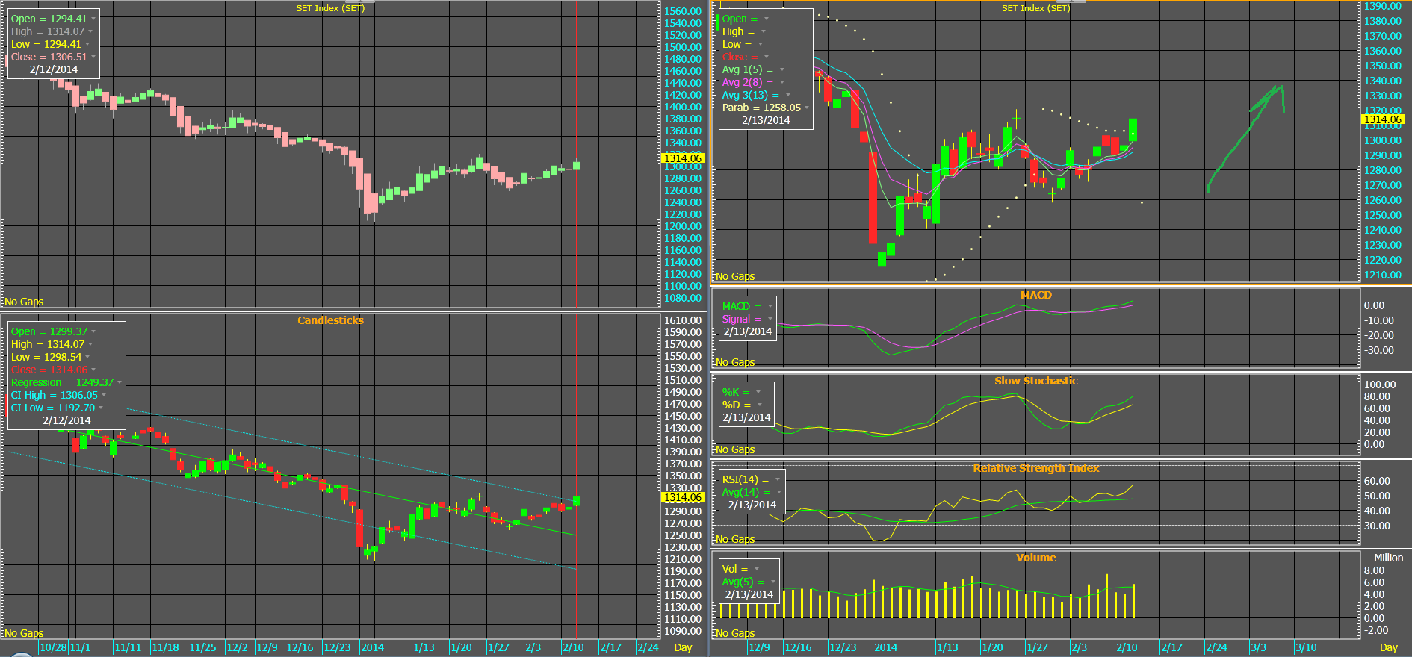This screenshot has width=1412, height=657.
Task: Click the Candlesticks chart title
Action: 330,320
